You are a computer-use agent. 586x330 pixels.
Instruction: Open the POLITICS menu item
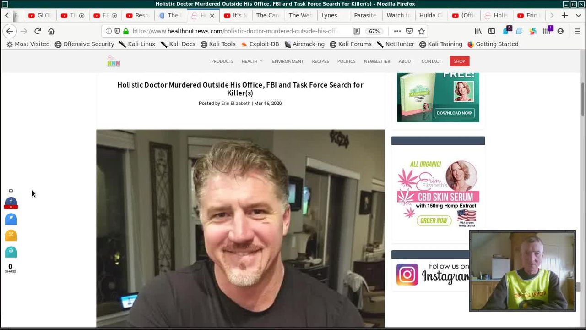click(346, 61)
